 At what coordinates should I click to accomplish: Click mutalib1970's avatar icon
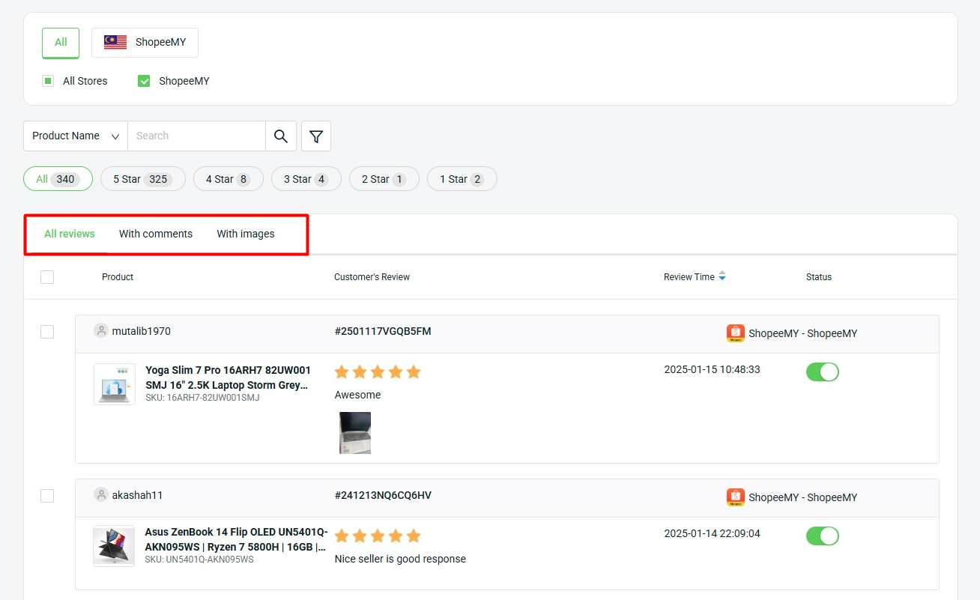[101, 330]
